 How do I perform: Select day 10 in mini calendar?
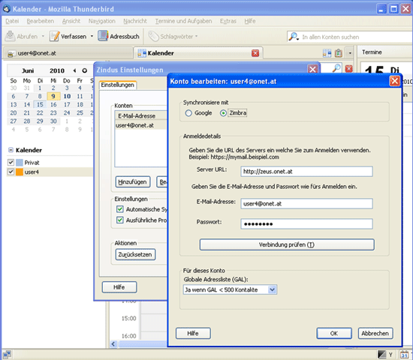[67, 96]
